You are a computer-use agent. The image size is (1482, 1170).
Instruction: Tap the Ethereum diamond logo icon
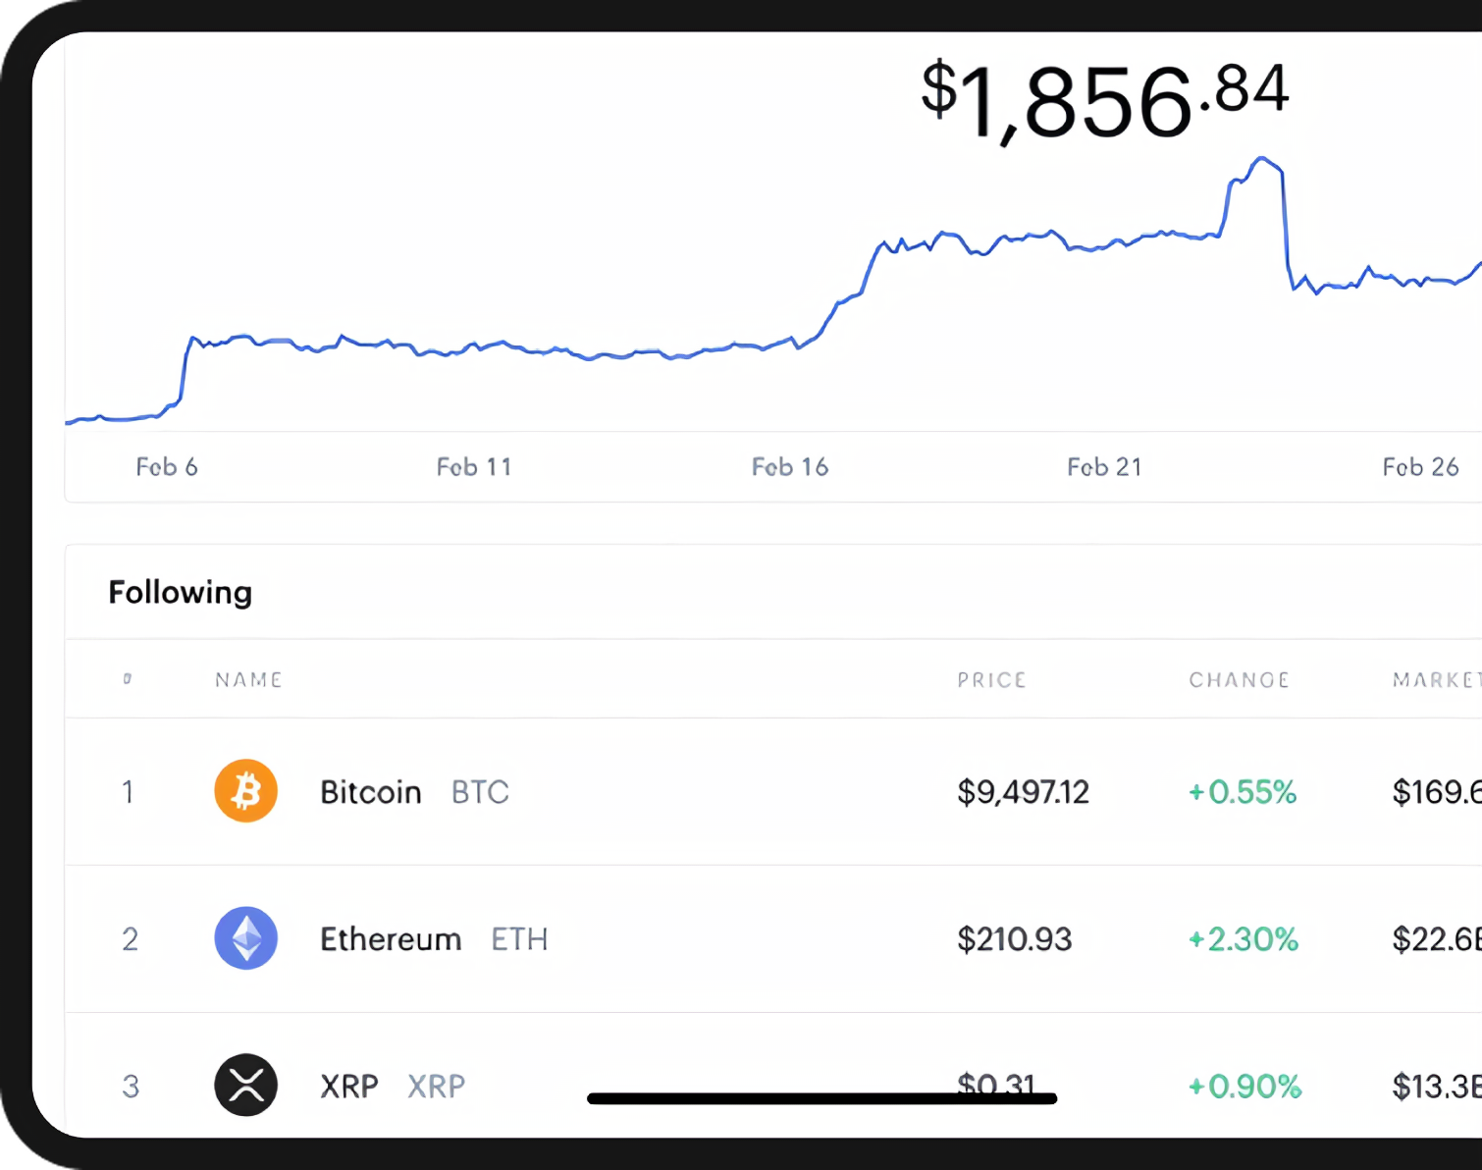(x=245, y=938)
